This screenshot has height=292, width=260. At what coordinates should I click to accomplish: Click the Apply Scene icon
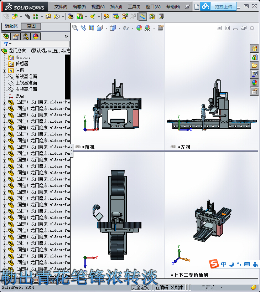(147, 28)
